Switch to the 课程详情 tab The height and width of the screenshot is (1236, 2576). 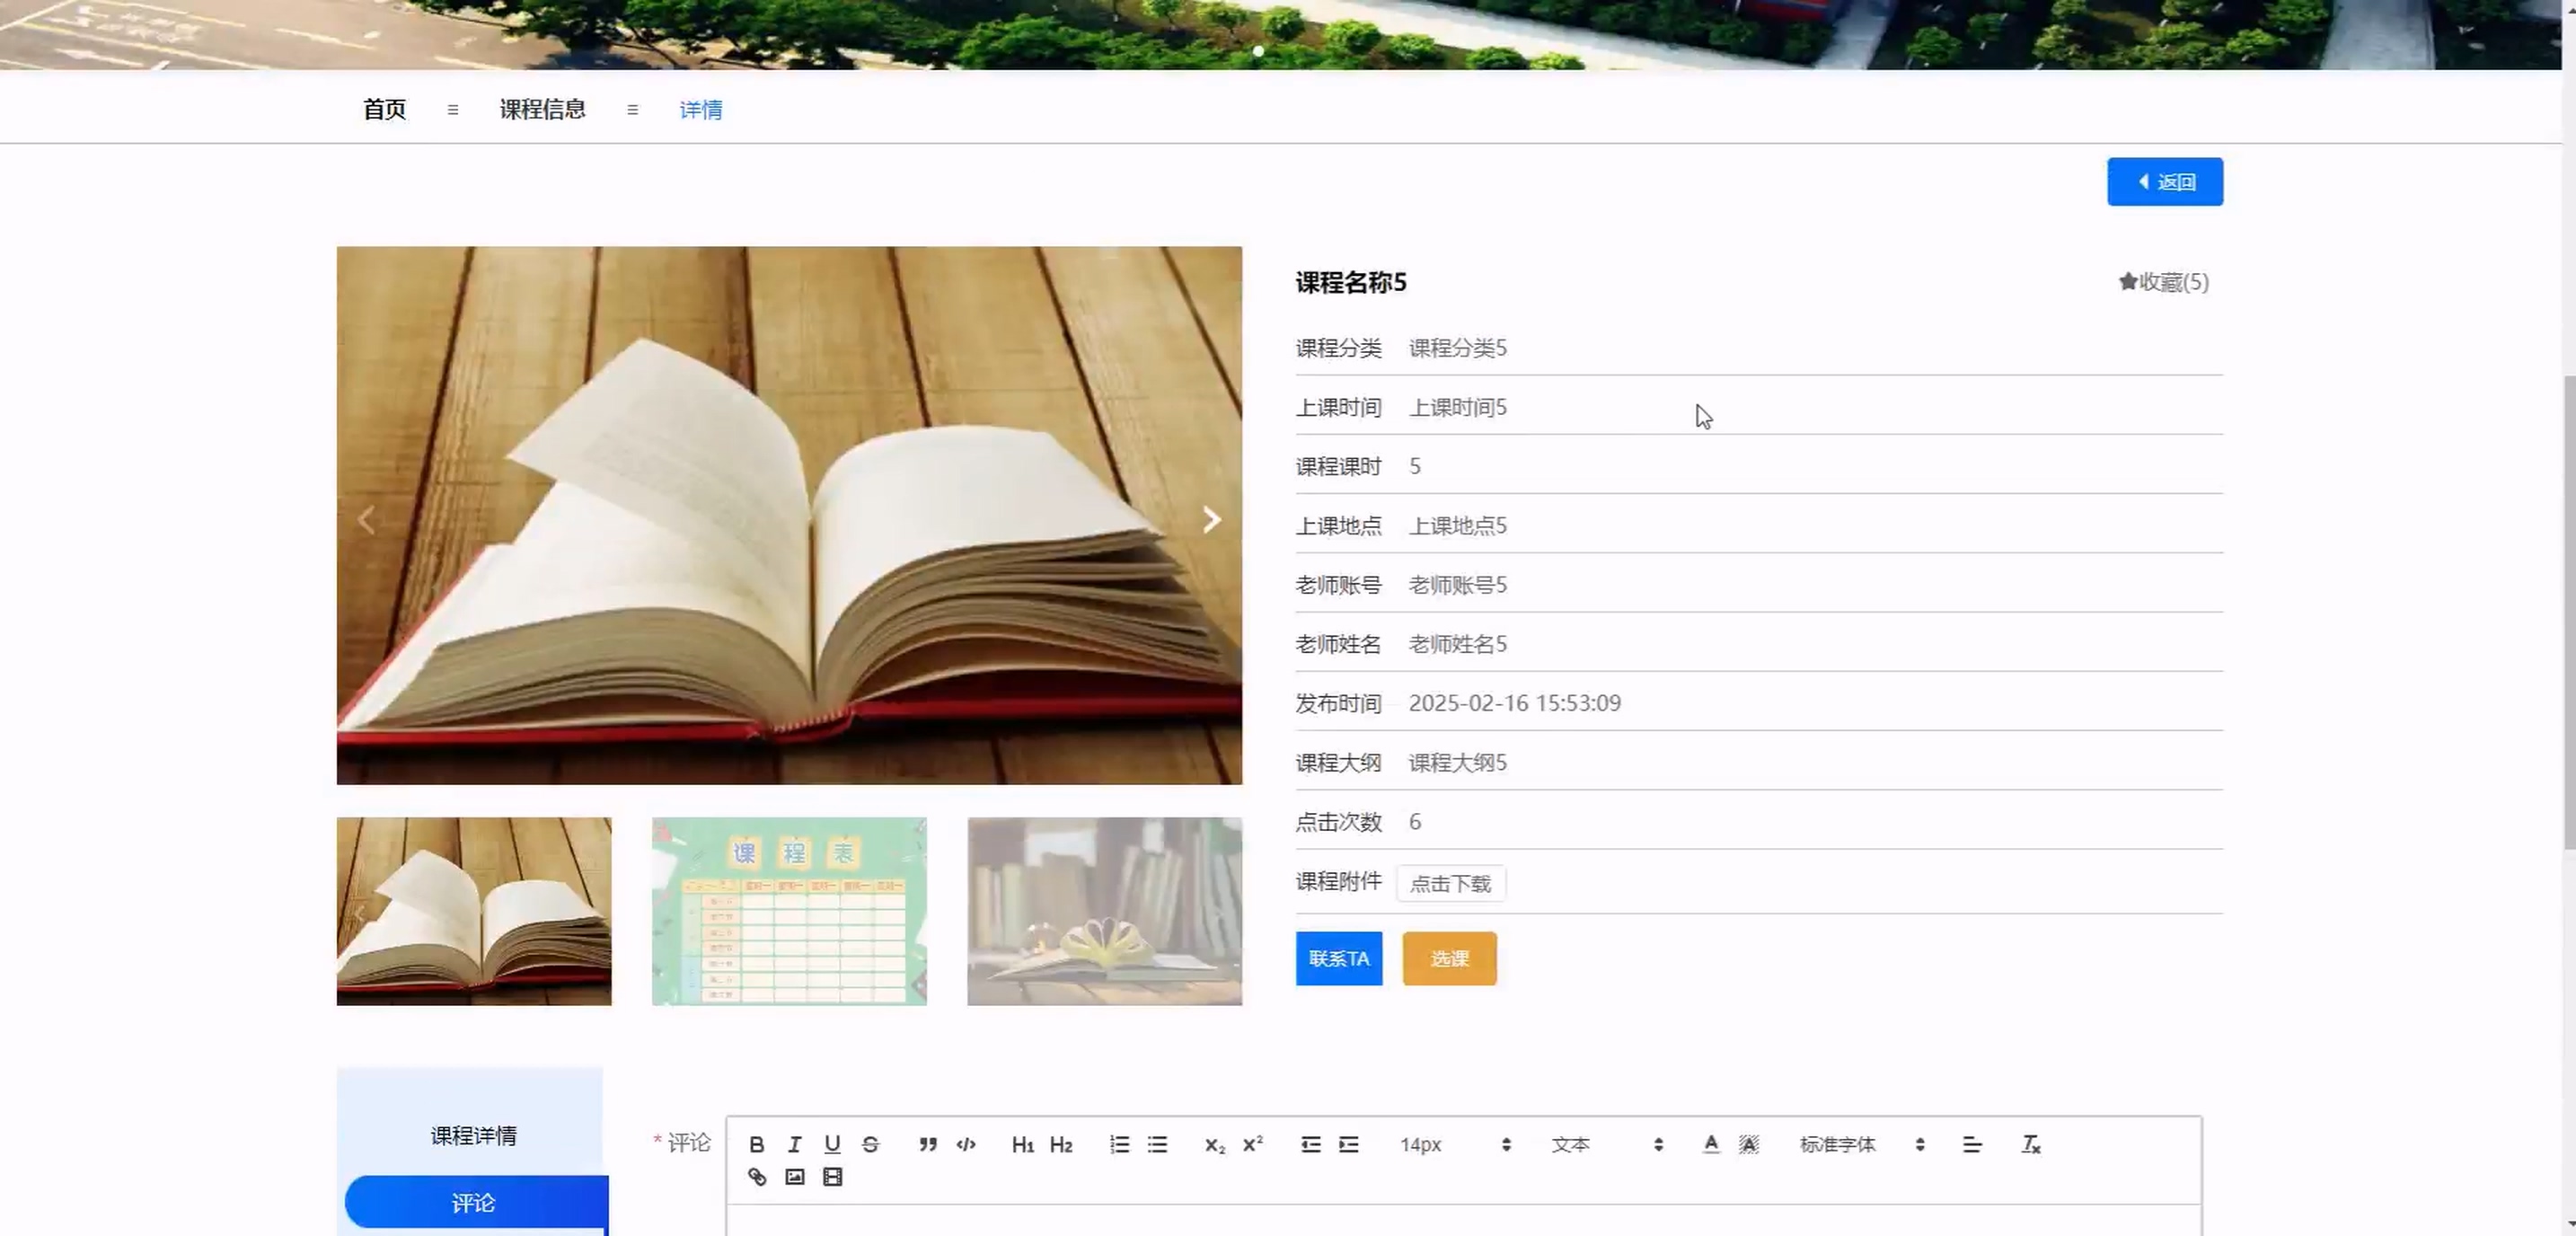473,1136
